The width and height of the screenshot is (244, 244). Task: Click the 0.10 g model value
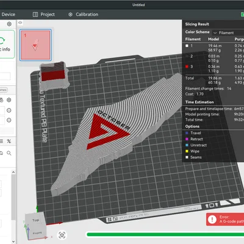coord(213,60)
